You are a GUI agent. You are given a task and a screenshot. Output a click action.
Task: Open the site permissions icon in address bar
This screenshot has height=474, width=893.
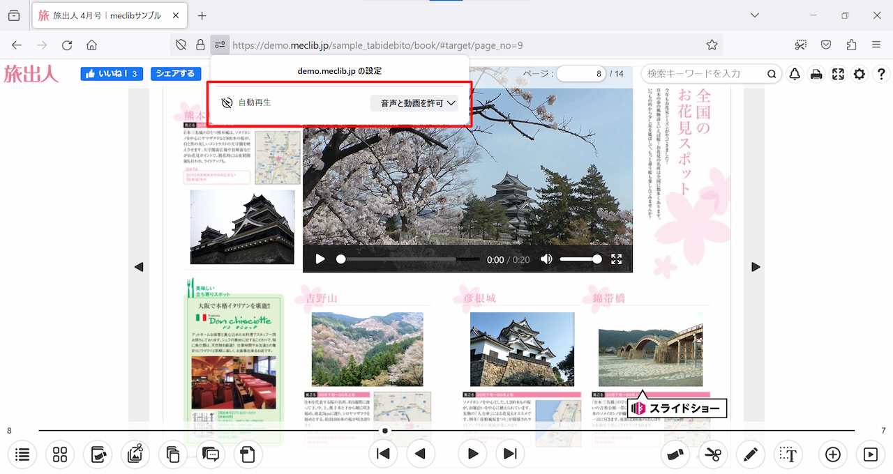(x=220, y=45)
